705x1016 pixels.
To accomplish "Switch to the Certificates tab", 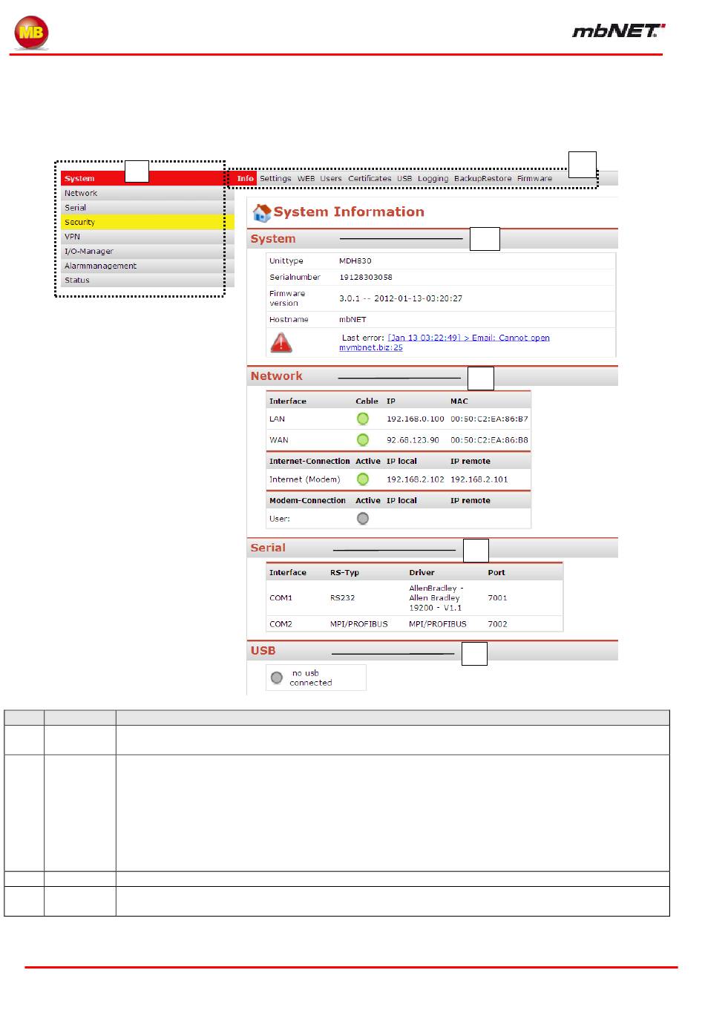I will pos(370,179).
